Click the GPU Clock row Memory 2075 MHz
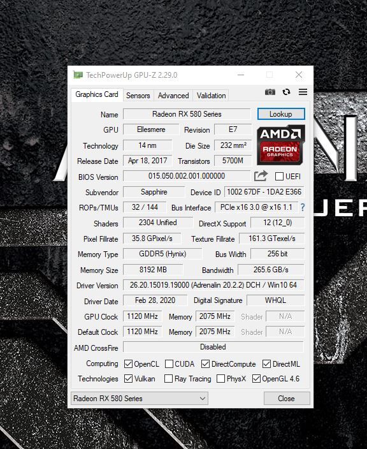The height and width of the screenshot is (449, 367). pos(215,316)
